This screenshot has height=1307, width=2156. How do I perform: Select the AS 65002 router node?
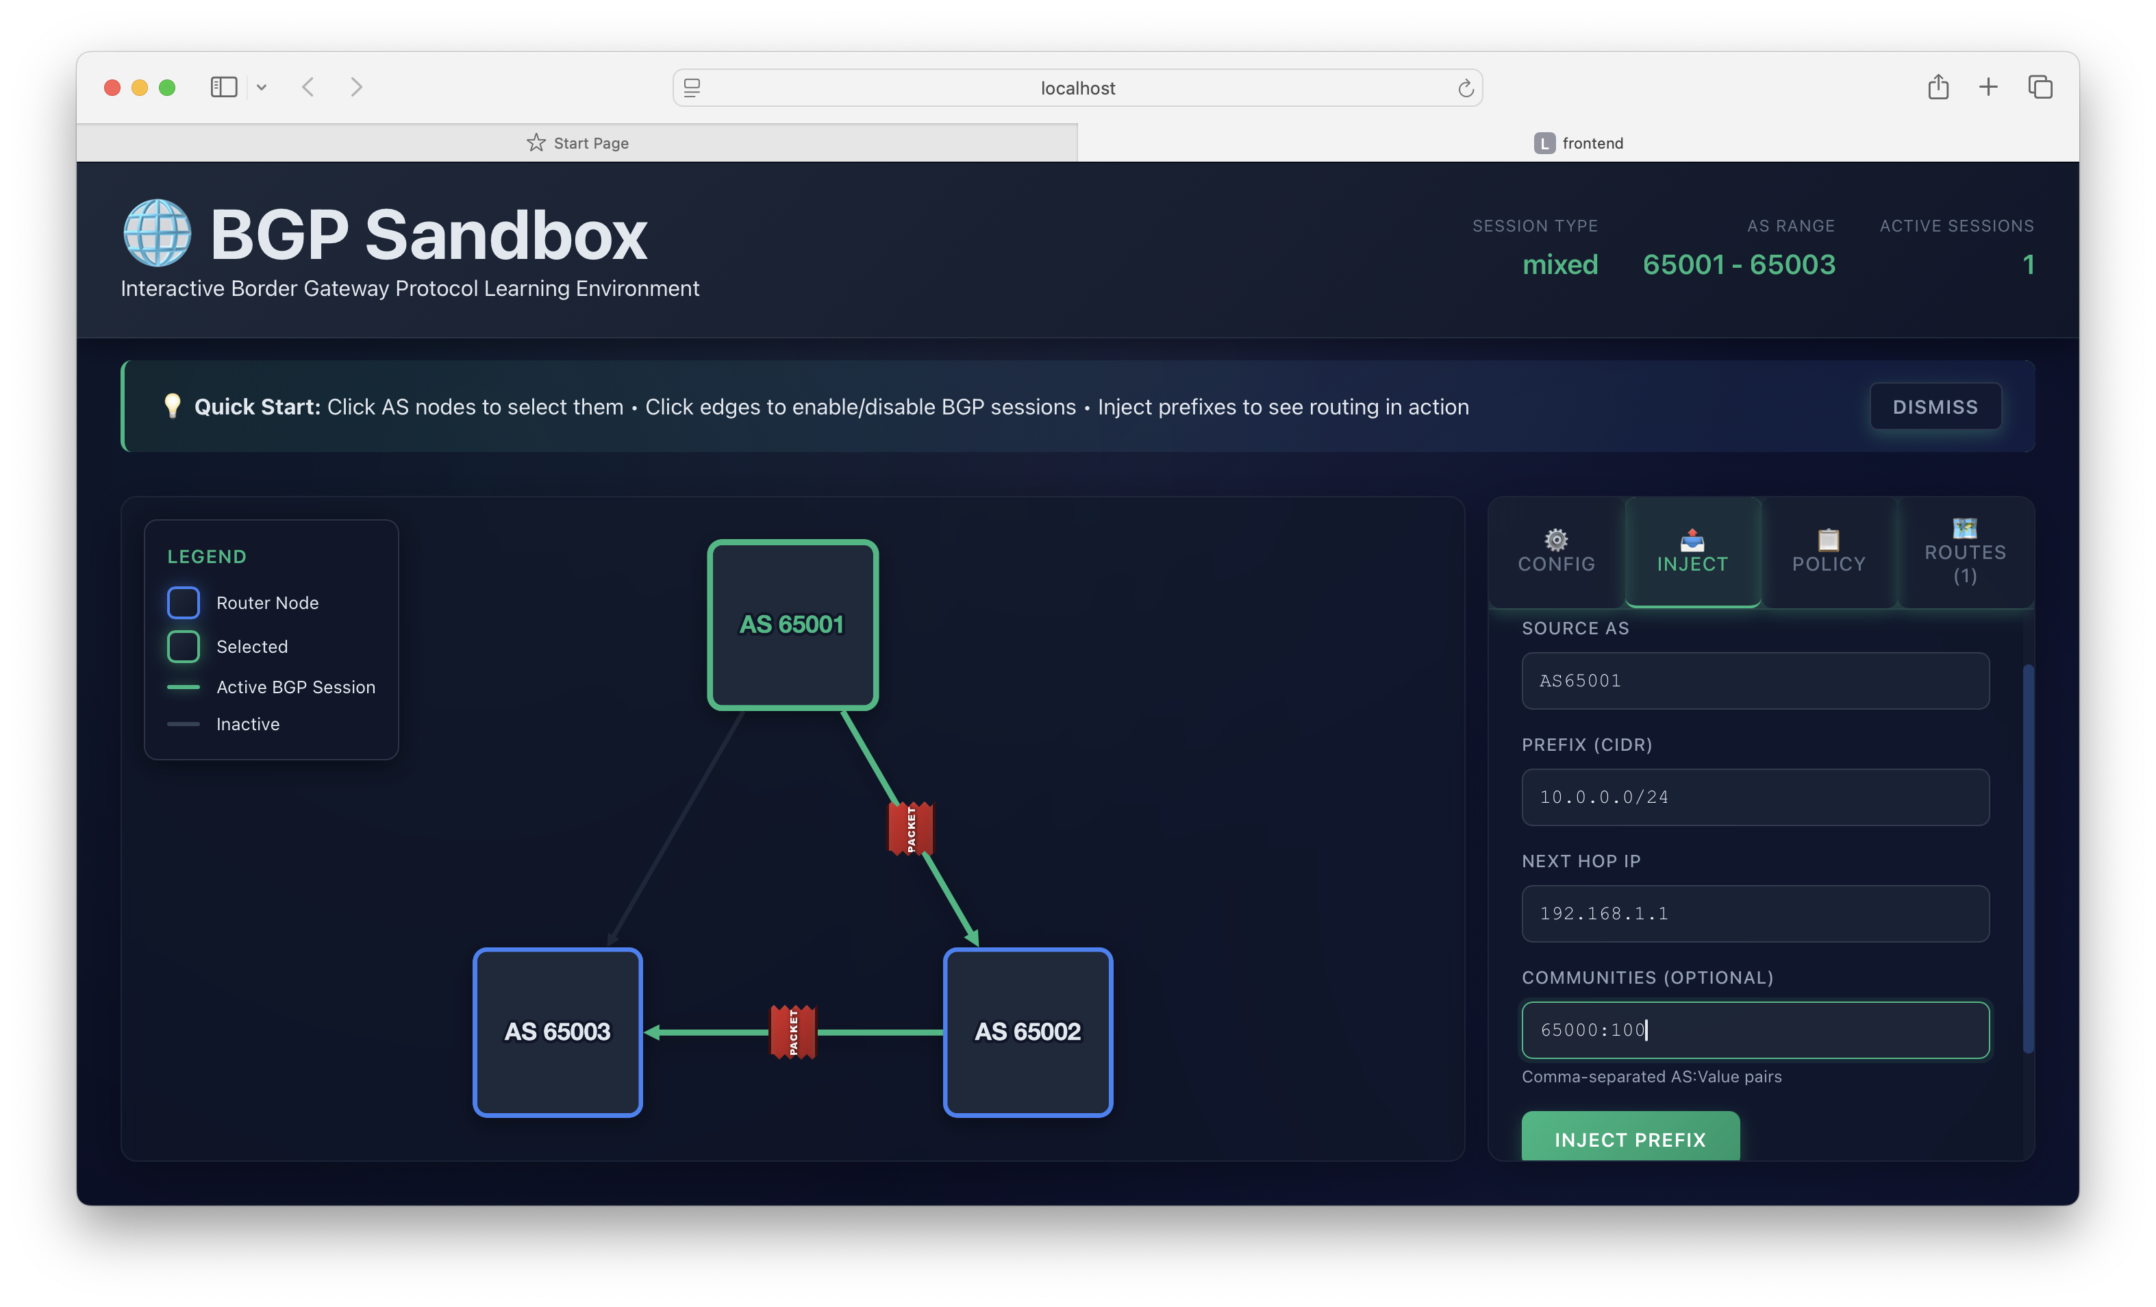[1027, 1031]
